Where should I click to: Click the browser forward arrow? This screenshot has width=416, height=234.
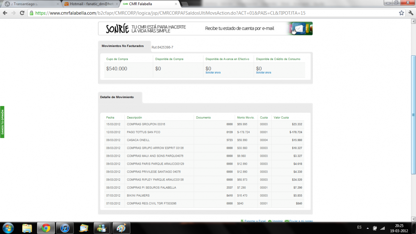point(13,13)
